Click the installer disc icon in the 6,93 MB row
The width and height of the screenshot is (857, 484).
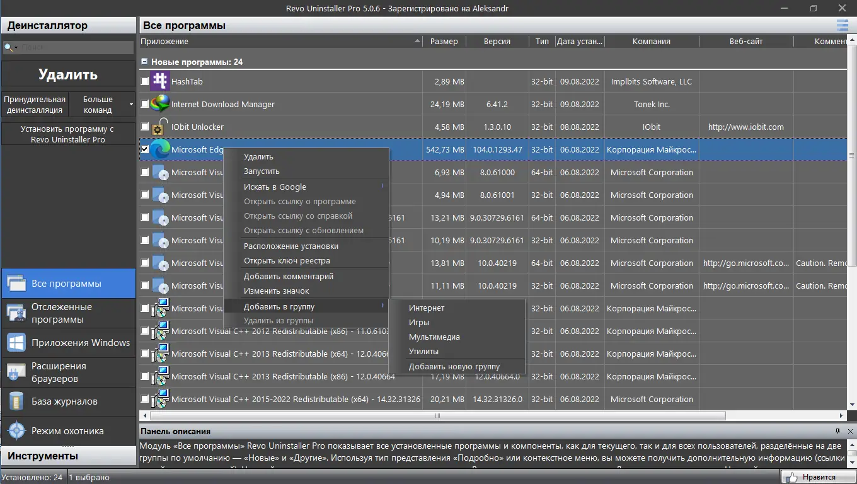tap(160, 172)
